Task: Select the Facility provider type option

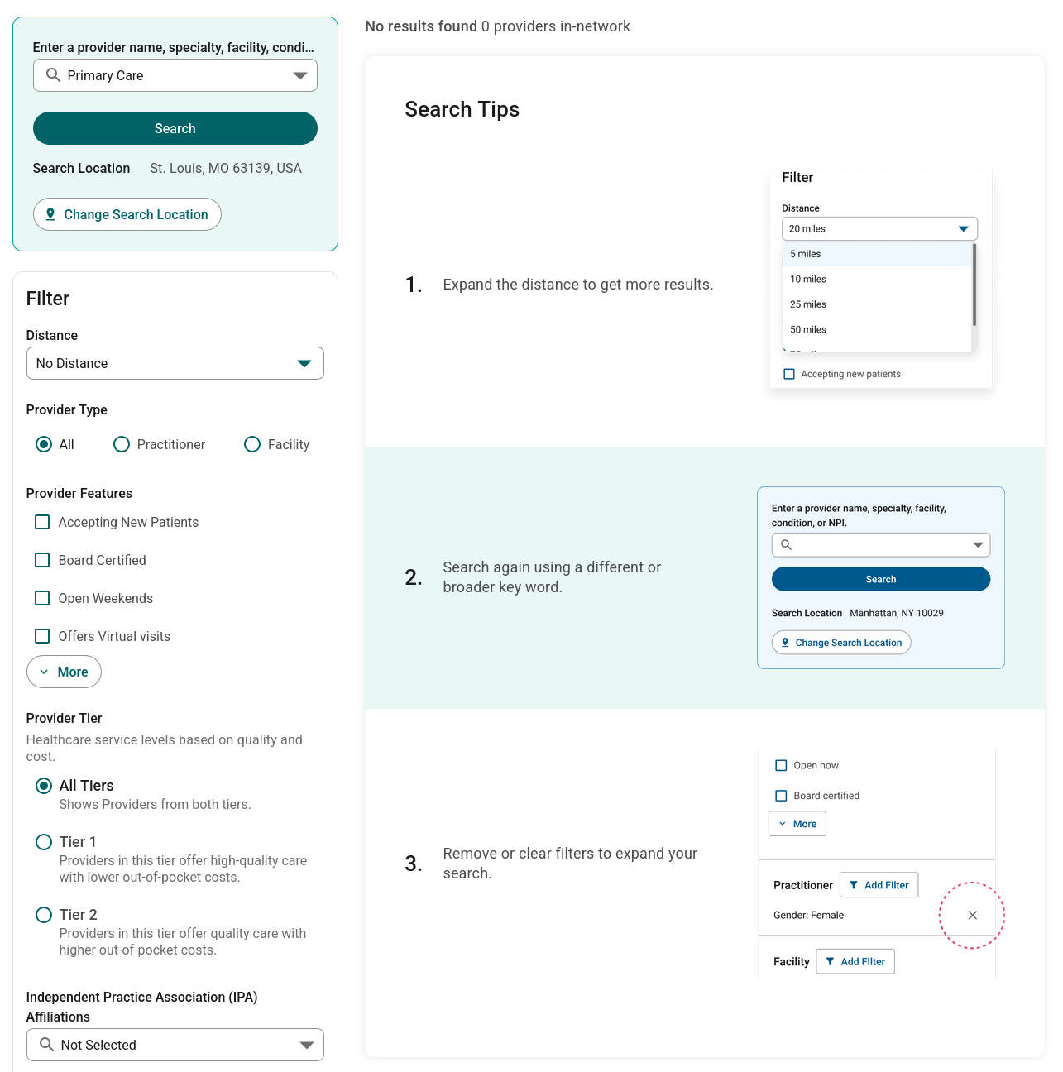Action: click(x=252, y=444)
